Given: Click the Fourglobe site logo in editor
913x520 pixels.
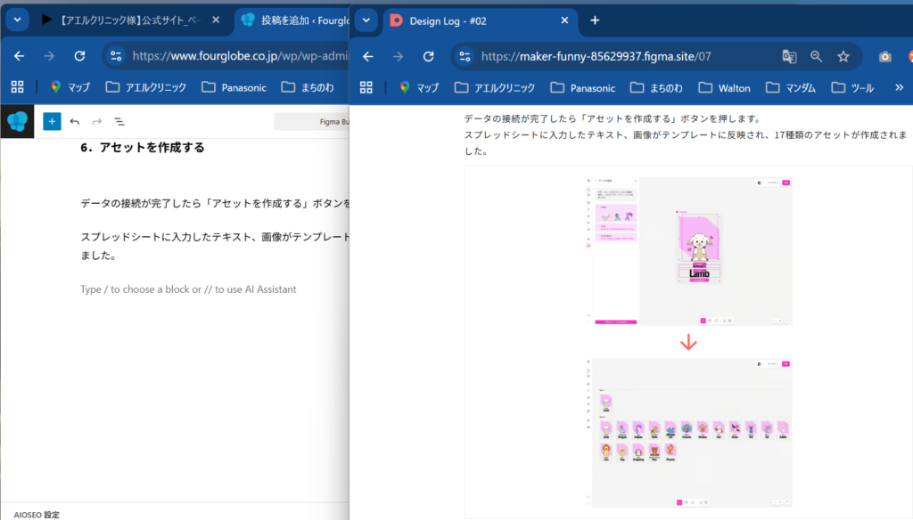Looking at the screenshot, I should [x=17, y=121].
